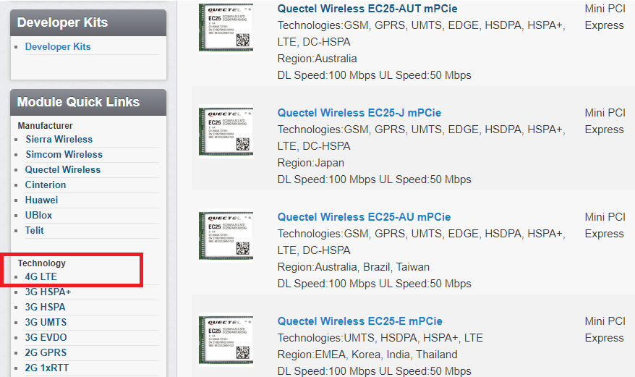Select 4G LTE technology link
Screen dimensions: 635x377
(41, 276)
